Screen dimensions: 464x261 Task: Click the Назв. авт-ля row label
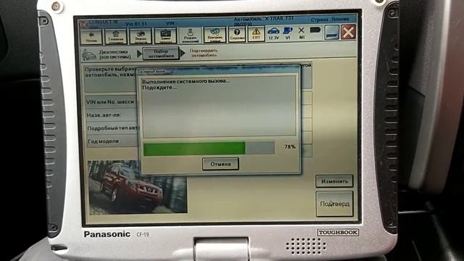[104, 115]
